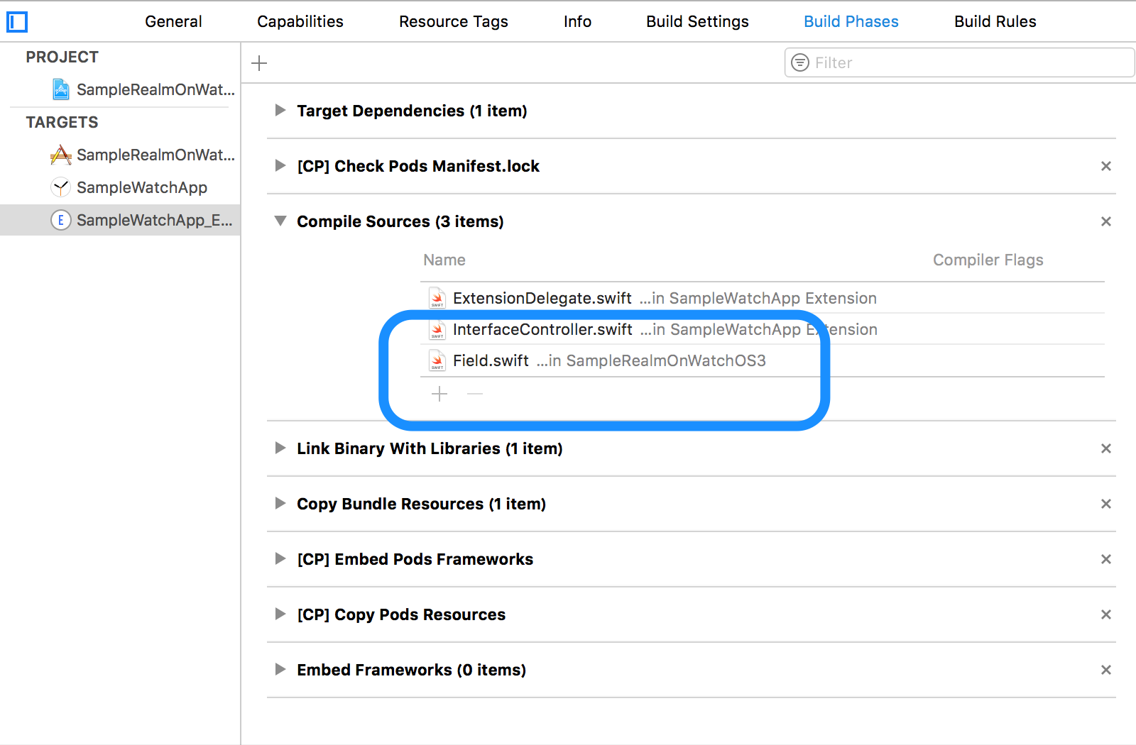The image size is (1136, 745).
Task: Expand the Link Binary With Libraries section
Action: tap(280, 448)
